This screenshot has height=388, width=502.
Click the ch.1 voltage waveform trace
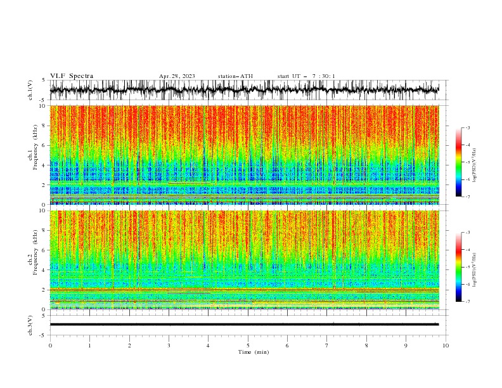tap(244, 90)
